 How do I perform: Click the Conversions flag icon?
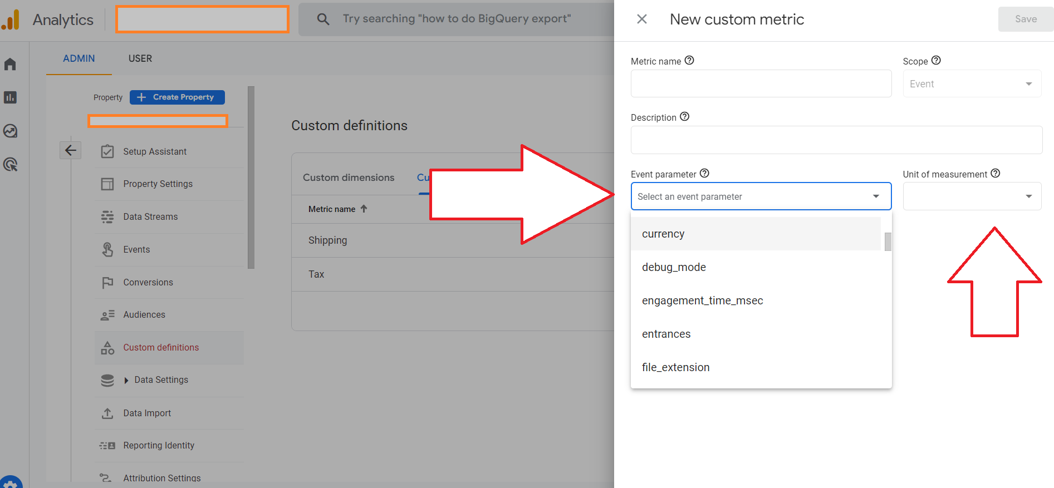tap(107, 282)
